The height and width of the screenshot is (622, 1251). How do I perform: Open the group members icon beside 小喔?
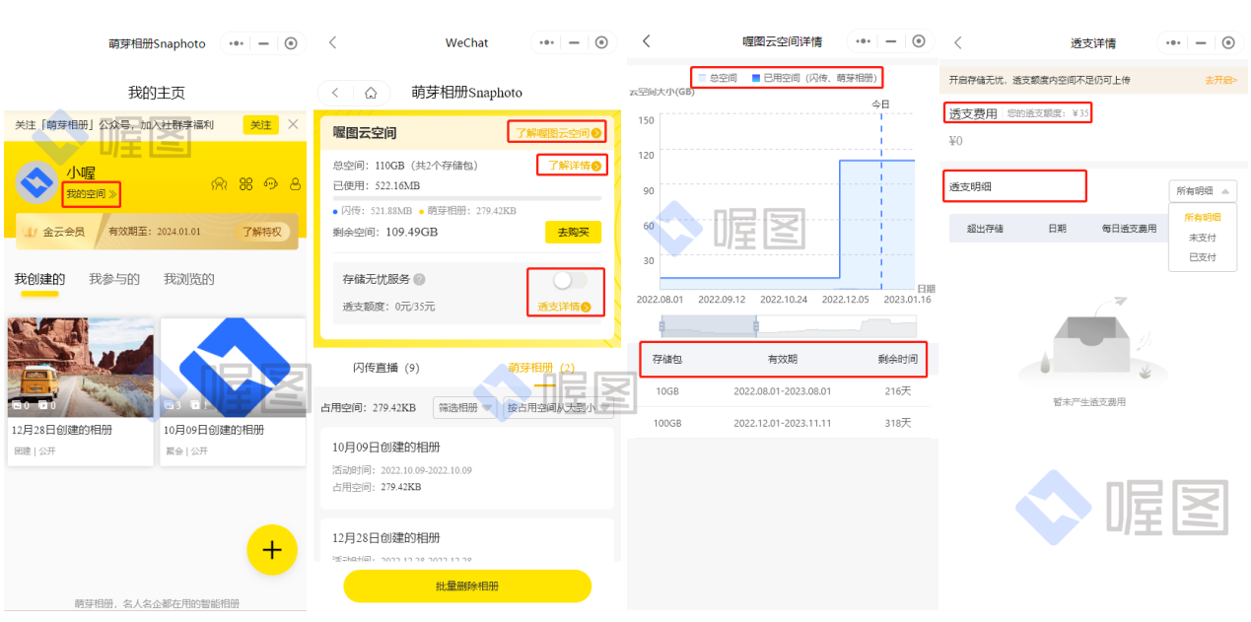220,184
